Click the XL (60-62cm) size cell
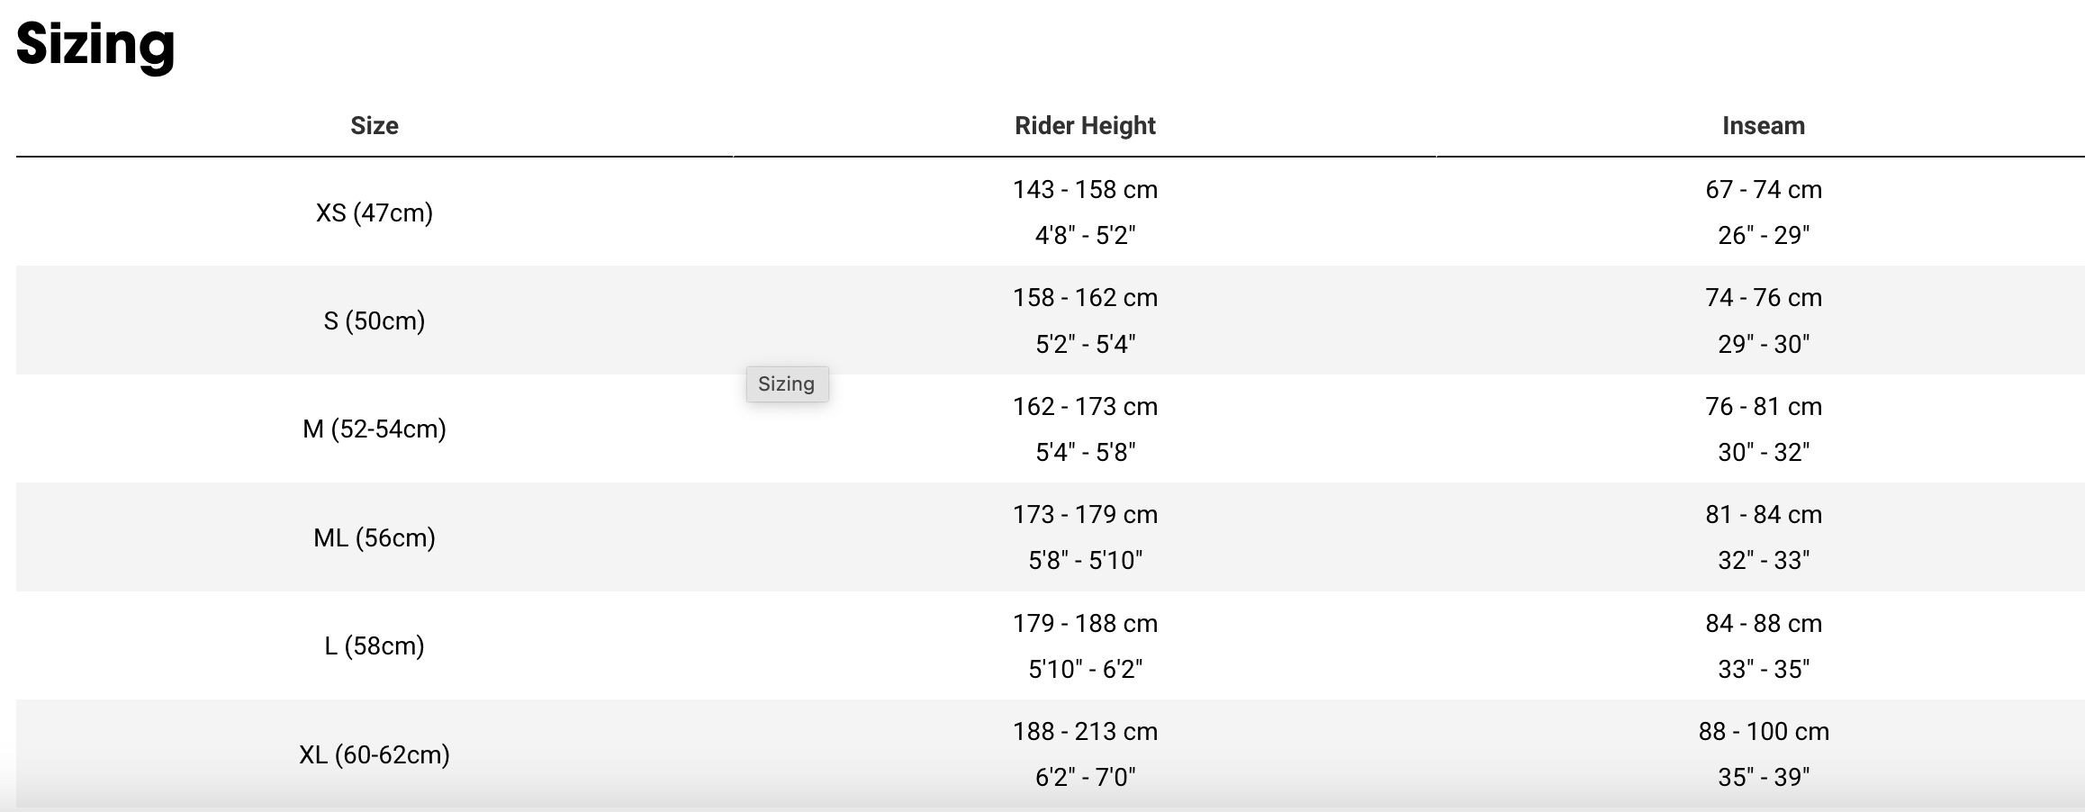2085x812 pixels. (x=375, y=753)
